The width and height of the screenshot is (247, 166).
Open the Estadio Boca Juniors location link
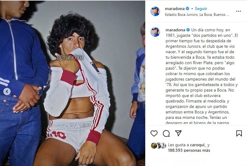coord(197,15)
